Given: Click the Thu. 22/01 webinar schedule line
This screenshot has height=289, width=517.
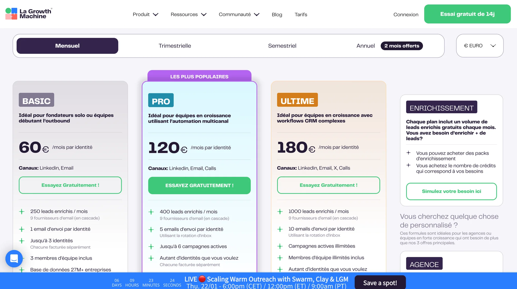Looking at the screenshot, I should 266,286.
